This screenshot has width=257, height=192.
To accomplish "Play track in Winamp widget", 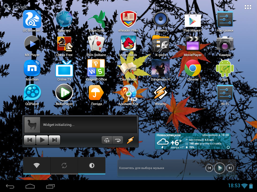I will pyautogui.click(x=42, y=140).
